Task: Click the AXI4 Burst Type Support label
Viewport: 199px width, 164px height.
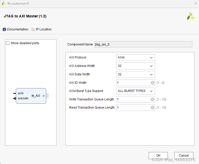Action: 86,91
